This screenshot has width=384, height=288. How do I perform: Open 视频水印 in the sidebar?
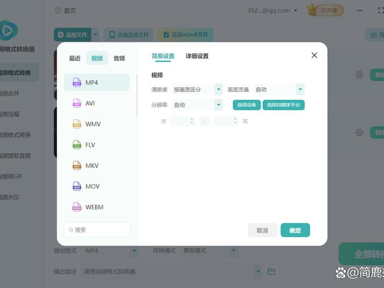point(10,197)
